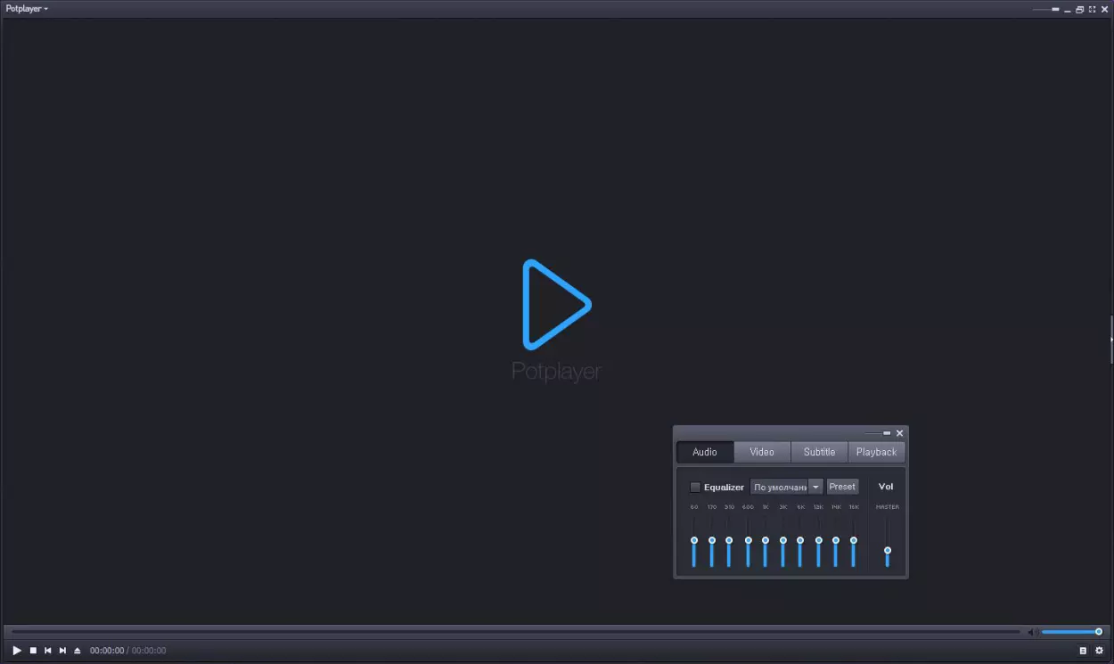The image size is (1114, 664).
Task: Open the Playback tab
Action: click(x=876, y=452)
